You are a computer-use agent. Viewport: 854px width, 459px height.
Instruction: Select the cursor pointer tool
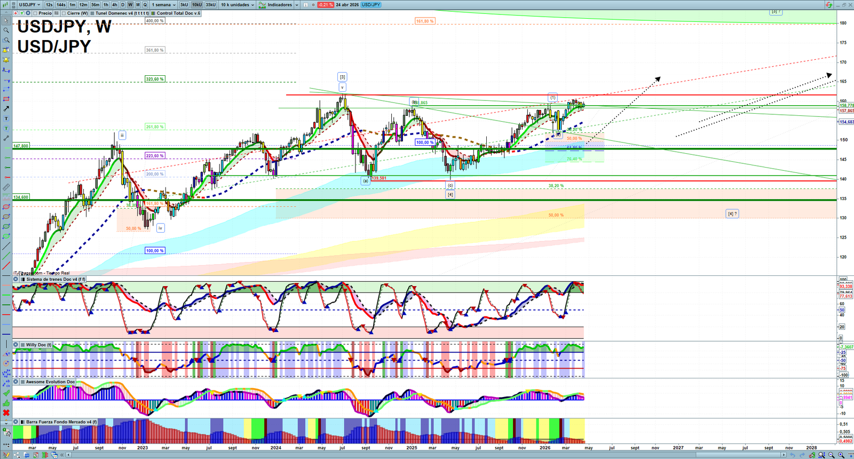pos(6,21)
